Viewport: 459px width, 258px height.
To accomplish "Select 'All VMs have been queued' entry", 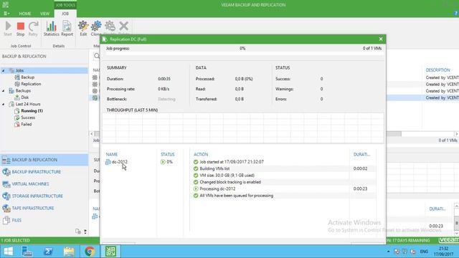I will pos(236,196).
